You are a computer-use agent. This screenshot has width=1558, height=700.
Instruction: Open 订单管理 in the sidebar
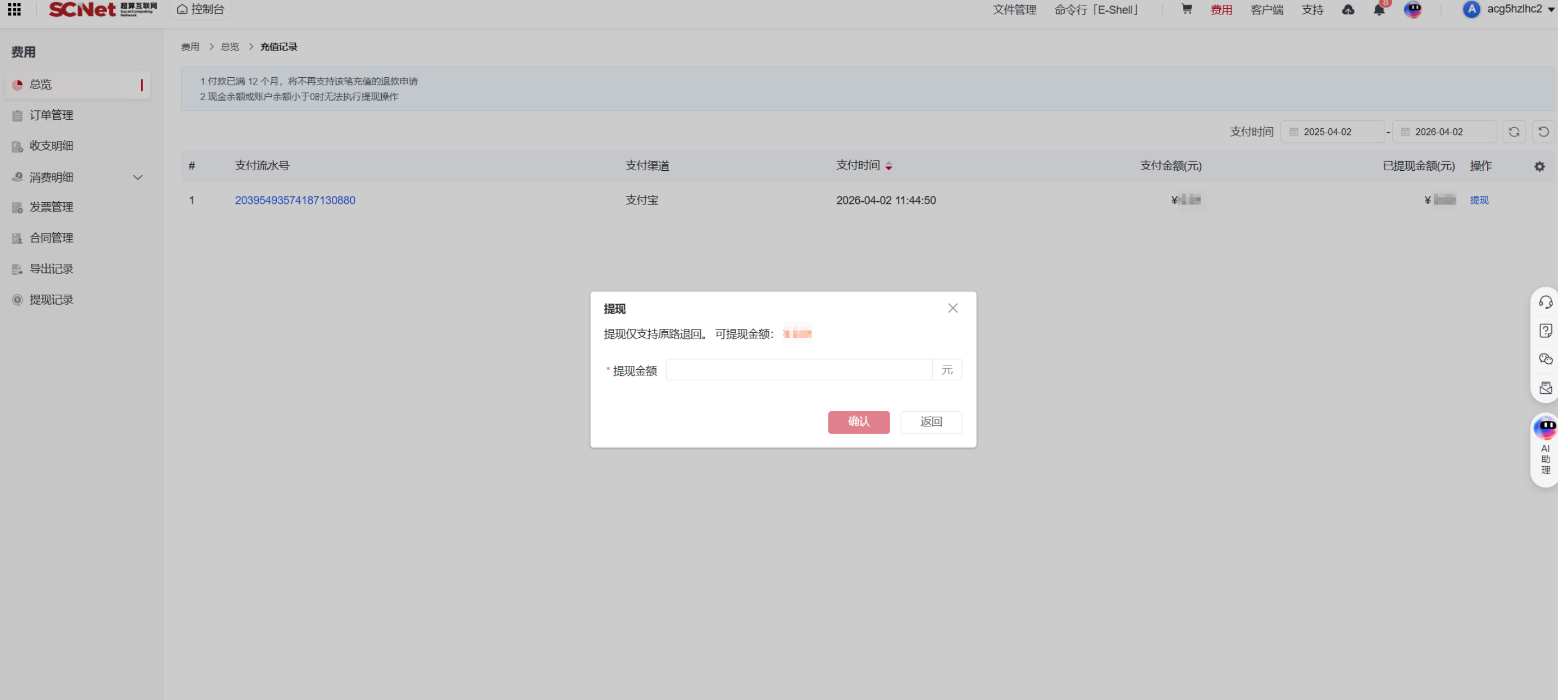52,115
